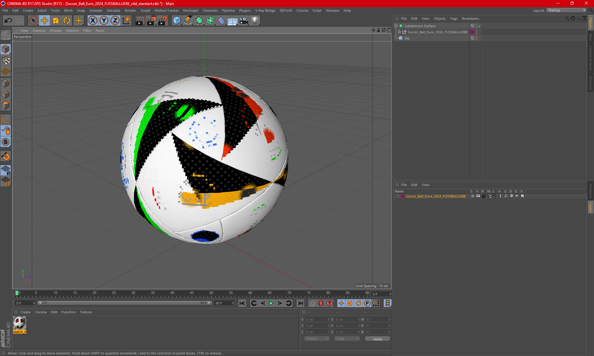The width and height of the screenshot is (594, 356).
Task: Open the Render menu
Action: coord(130,11)
